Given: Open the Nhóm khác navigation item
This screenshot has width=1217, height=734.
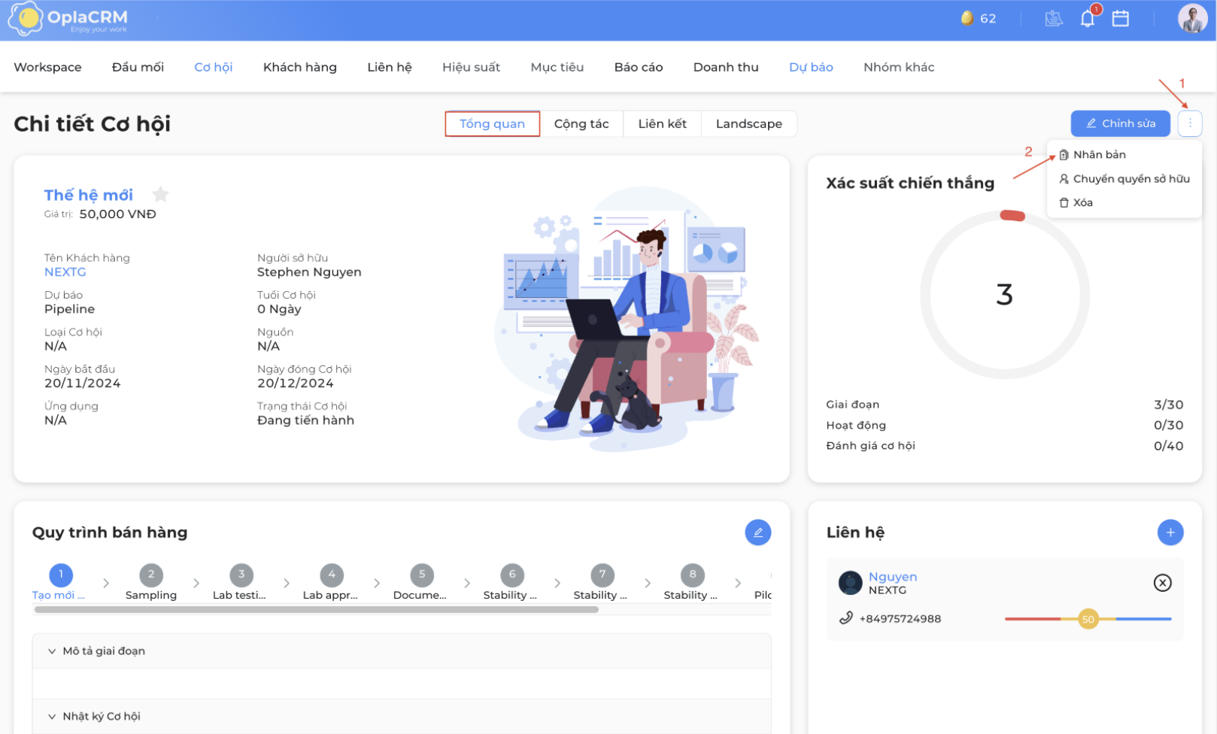Looking at the screenshot, I should click(899, 67).
